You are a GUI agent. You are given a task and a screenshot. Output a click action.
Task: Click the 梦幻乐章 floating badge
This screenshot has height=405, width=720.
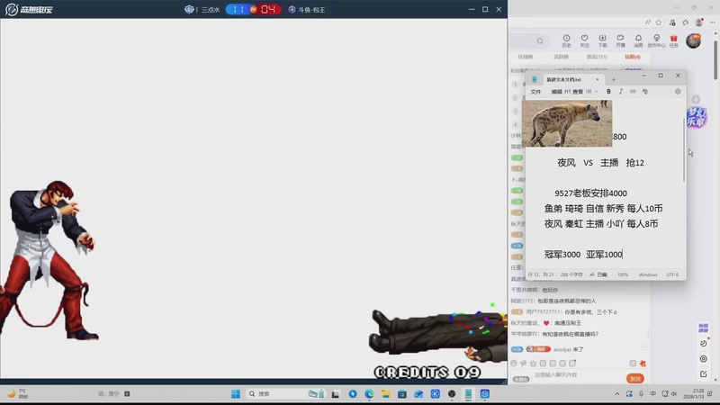pyautogui.click(x=697, y=118)
